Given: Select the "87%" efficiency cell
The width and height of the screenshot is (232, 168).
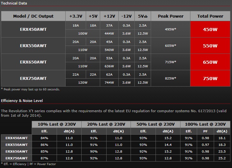Looking at the screenshot, I should click(44, 158).
